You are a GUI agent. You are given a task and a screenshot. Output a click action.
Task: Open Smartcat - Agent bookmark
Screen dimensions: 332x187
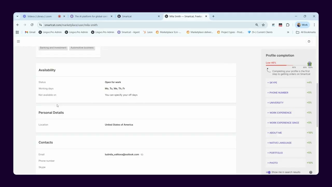coord(128,32)
